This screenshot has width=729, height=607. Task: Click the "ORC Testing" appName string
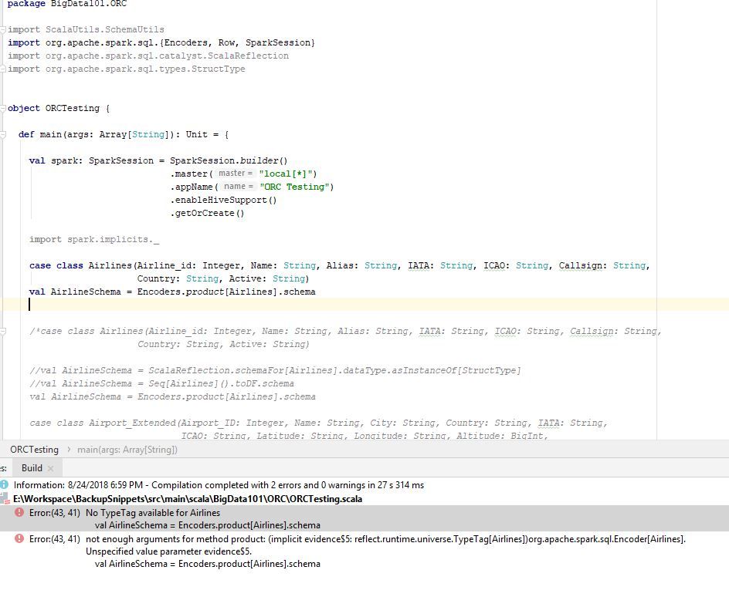point(301,187)
